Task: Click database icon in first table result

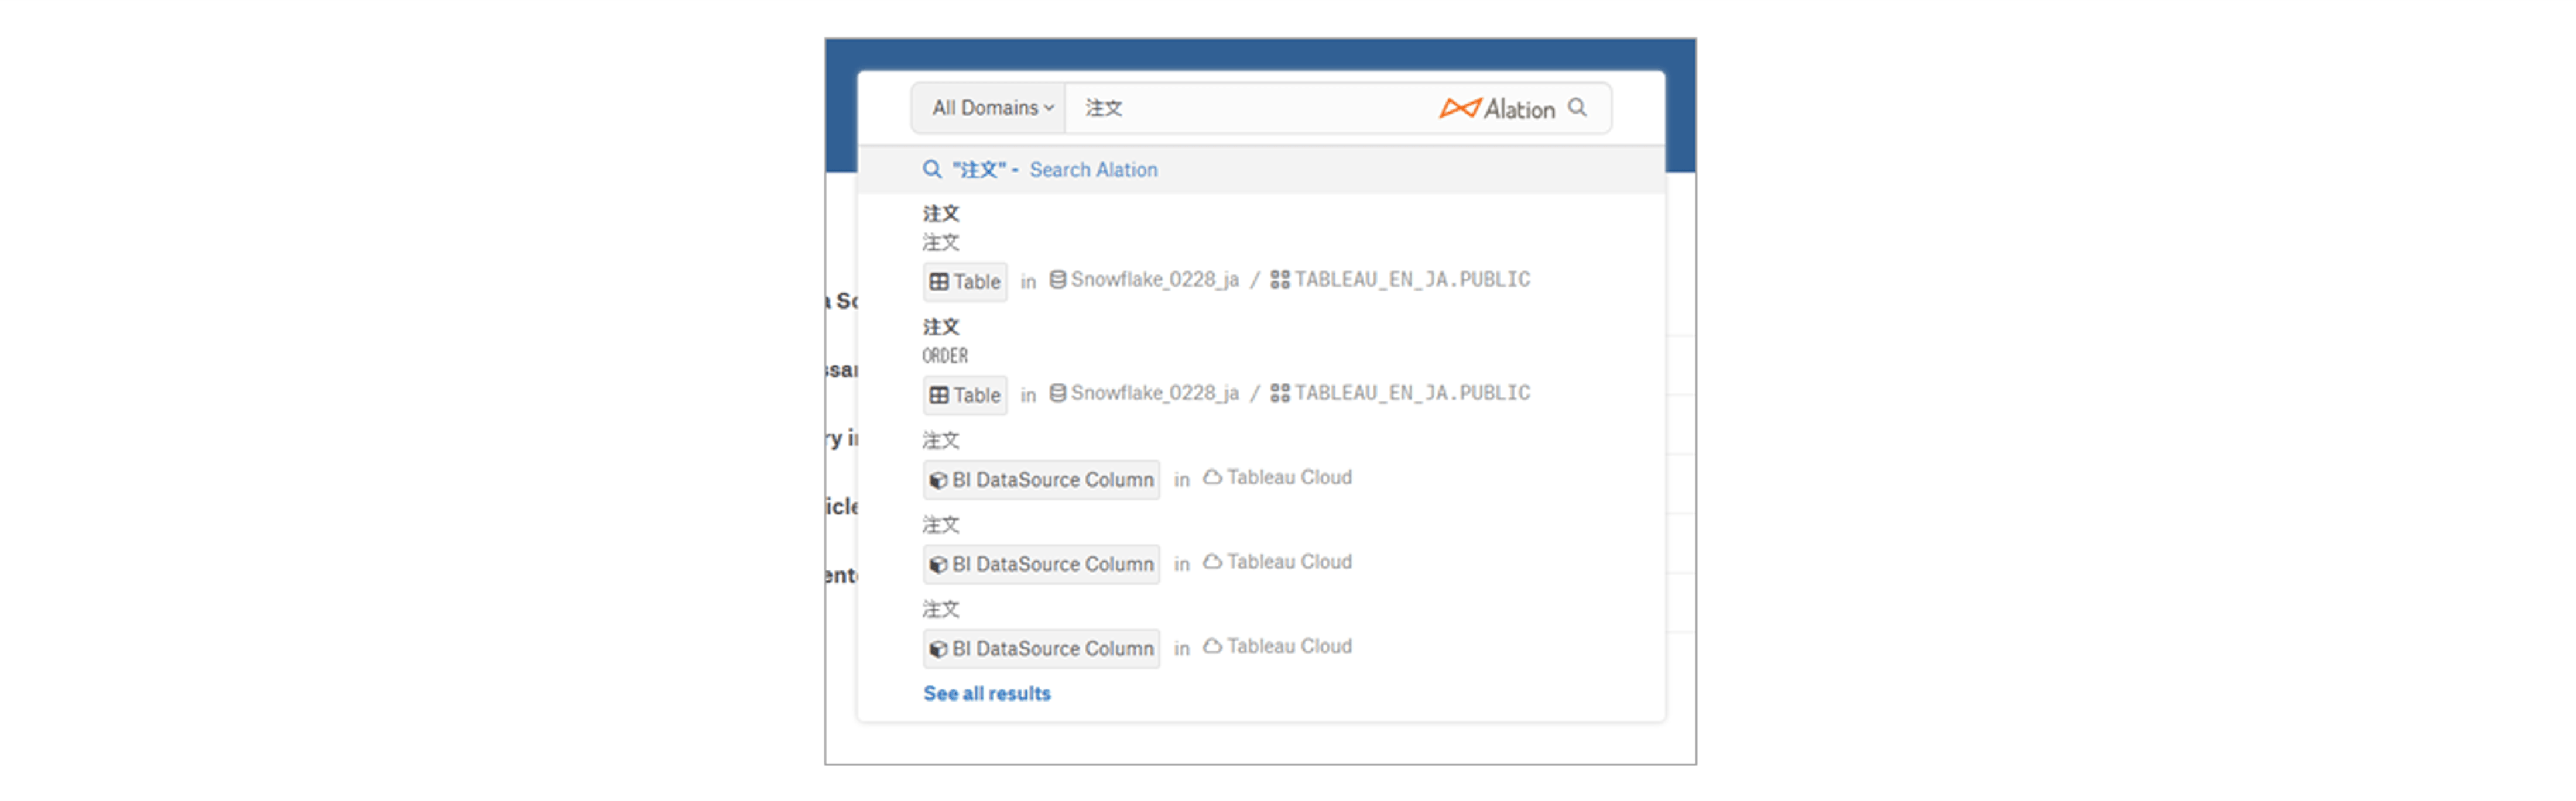Action: [x=1057, y=280]
